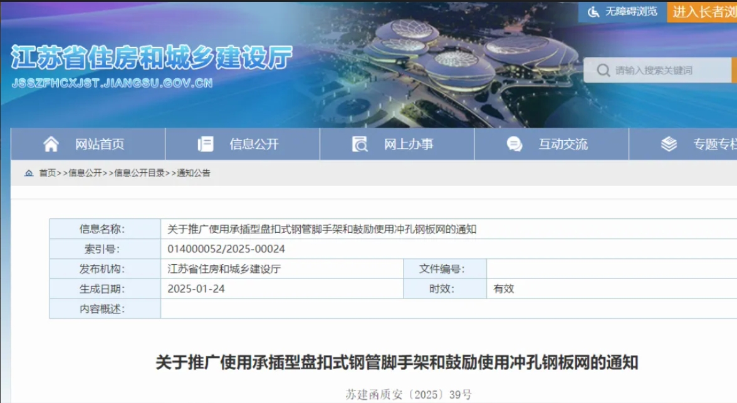The width and height of the screenshot is (737, 403).
Task: Click the accessibility wheelchair icon
Action: point(593,12)
